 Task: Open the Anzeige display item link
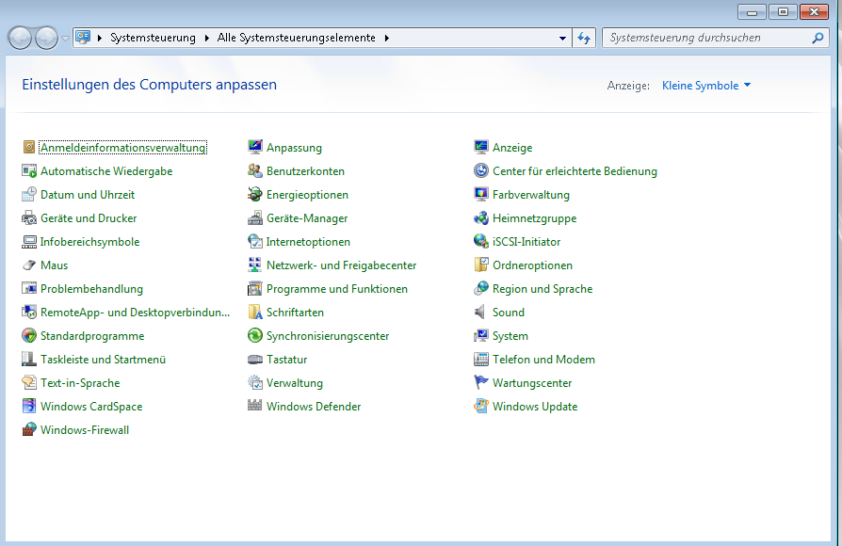click(x=512, y=148)
